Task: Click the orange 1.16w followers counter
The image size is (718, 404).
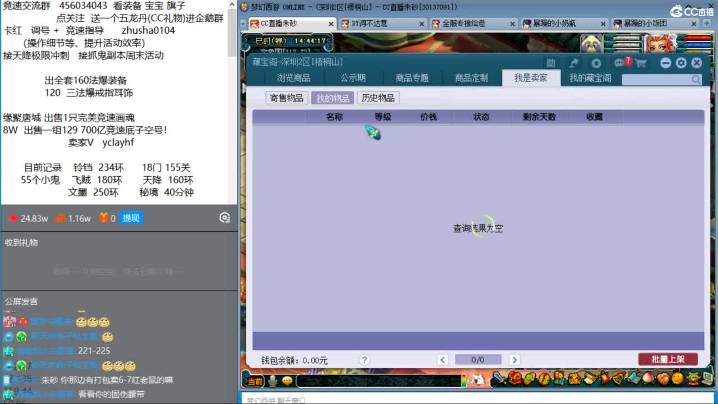Action: 73,218
